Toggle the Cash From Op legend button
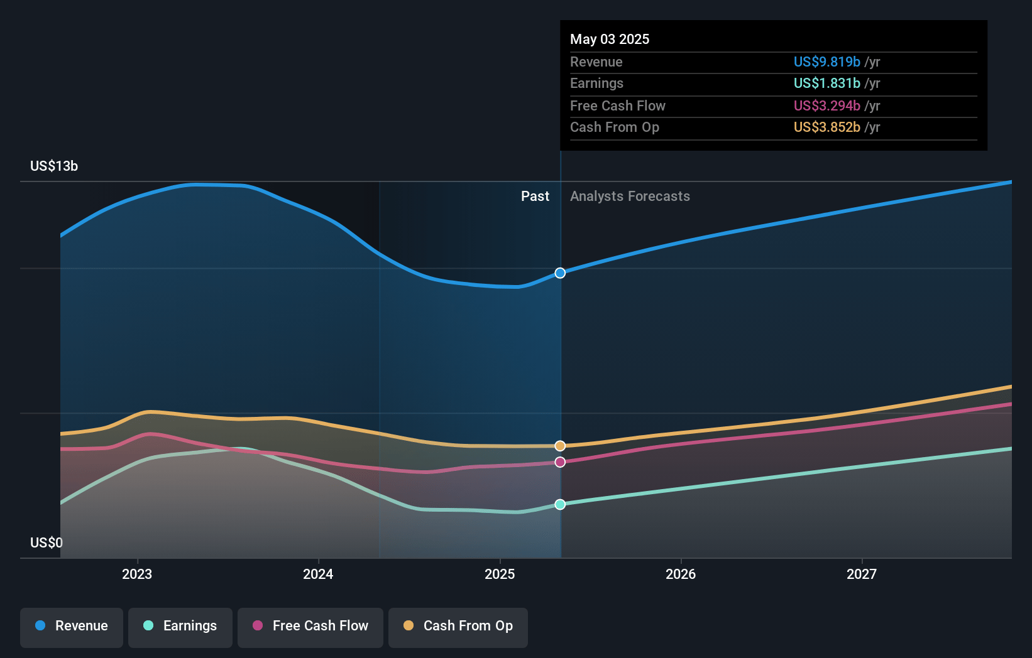This screenshot has width=1032, height=658. 458,627
